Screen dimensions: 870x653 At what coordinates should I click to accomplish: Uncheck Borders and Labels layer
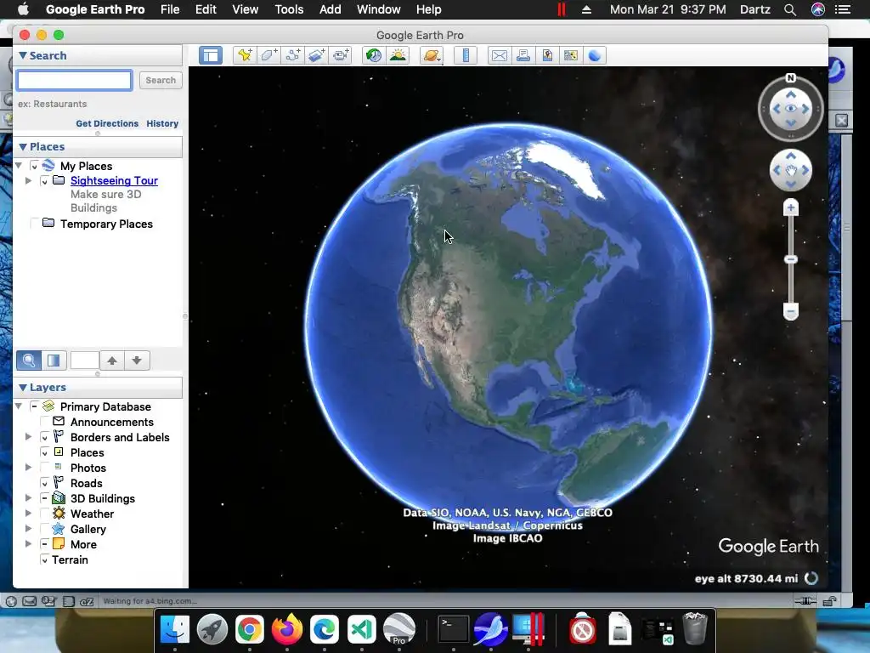click(x=44, y=438)
